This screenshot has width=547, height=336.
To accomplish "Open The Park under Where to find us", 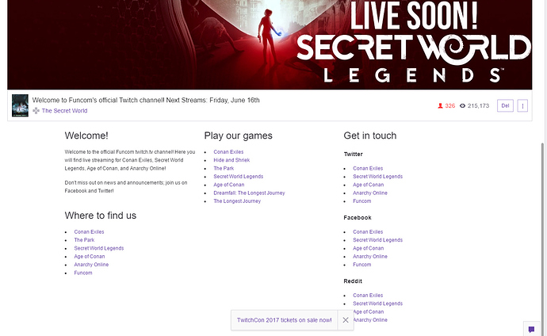I will 84,240.
